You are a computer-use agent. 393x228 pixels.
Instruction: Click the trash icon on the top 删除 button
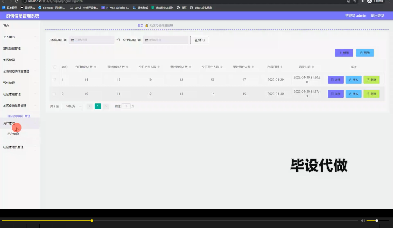point(361,53)
